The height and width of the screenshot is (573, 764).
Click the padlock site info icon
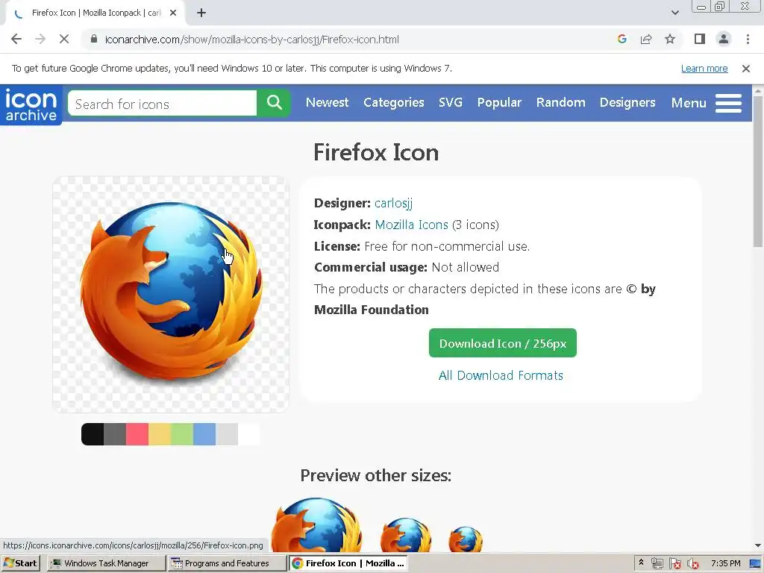(94, 39)
